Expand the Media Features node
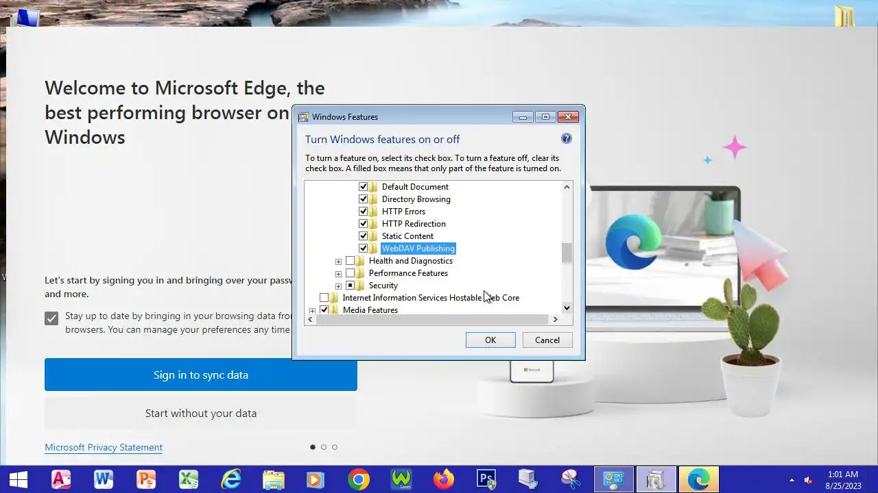 (x=312, y=311)
